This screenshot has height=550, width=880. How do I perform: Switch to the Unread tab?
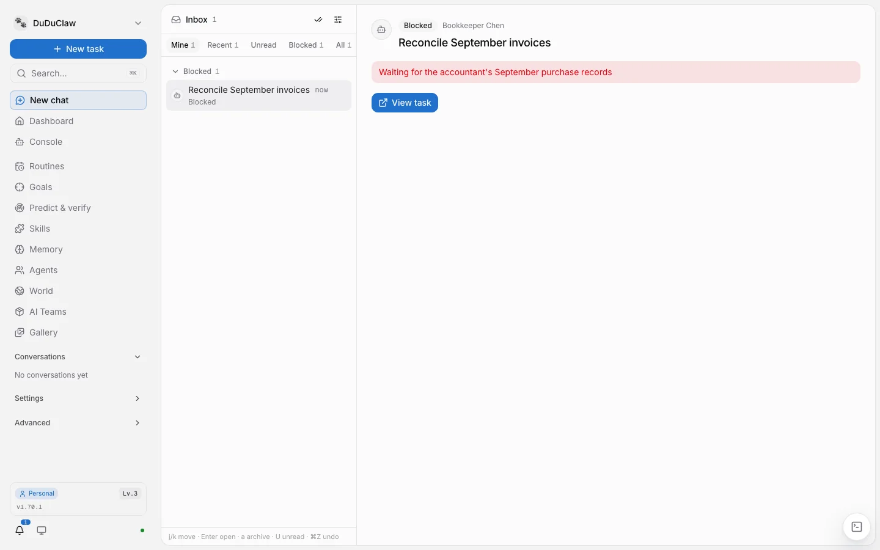click(x=263, y=45)
